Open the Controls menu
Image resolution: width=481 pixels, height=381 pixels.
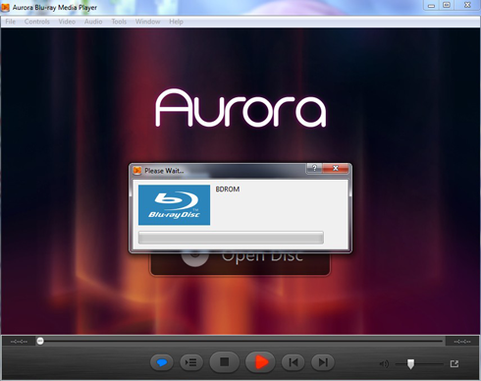click(37, 22)
